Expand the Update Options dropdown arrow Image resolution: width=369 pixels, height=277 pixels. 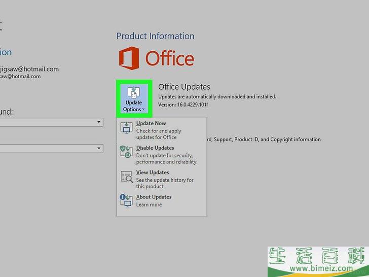(143, 110)
